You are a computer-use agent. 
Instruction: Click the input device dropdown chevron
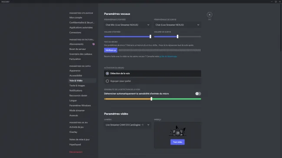[148, 25]
